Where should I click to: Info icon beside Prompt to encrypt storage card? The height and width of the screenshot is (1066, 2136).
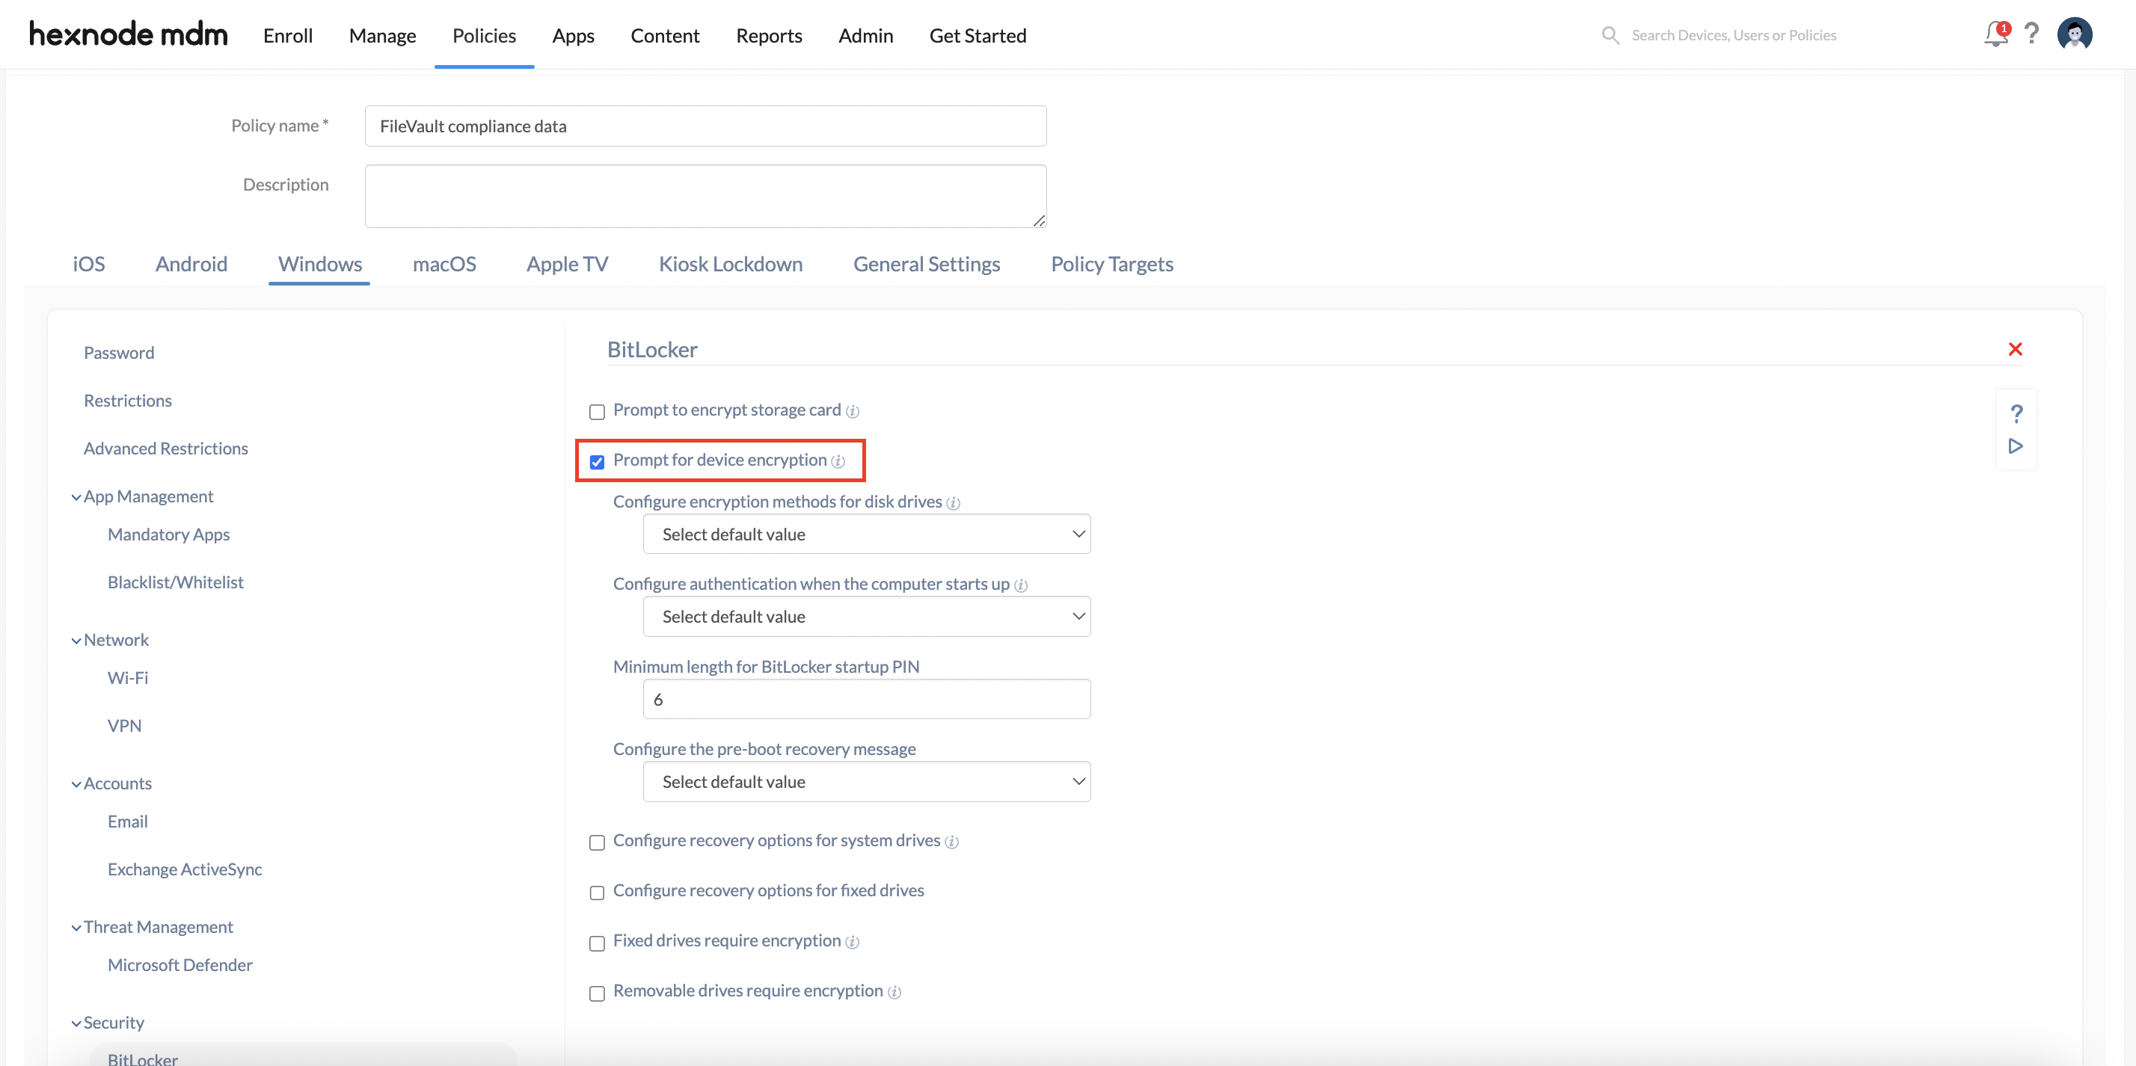click(x=853, y=411)
